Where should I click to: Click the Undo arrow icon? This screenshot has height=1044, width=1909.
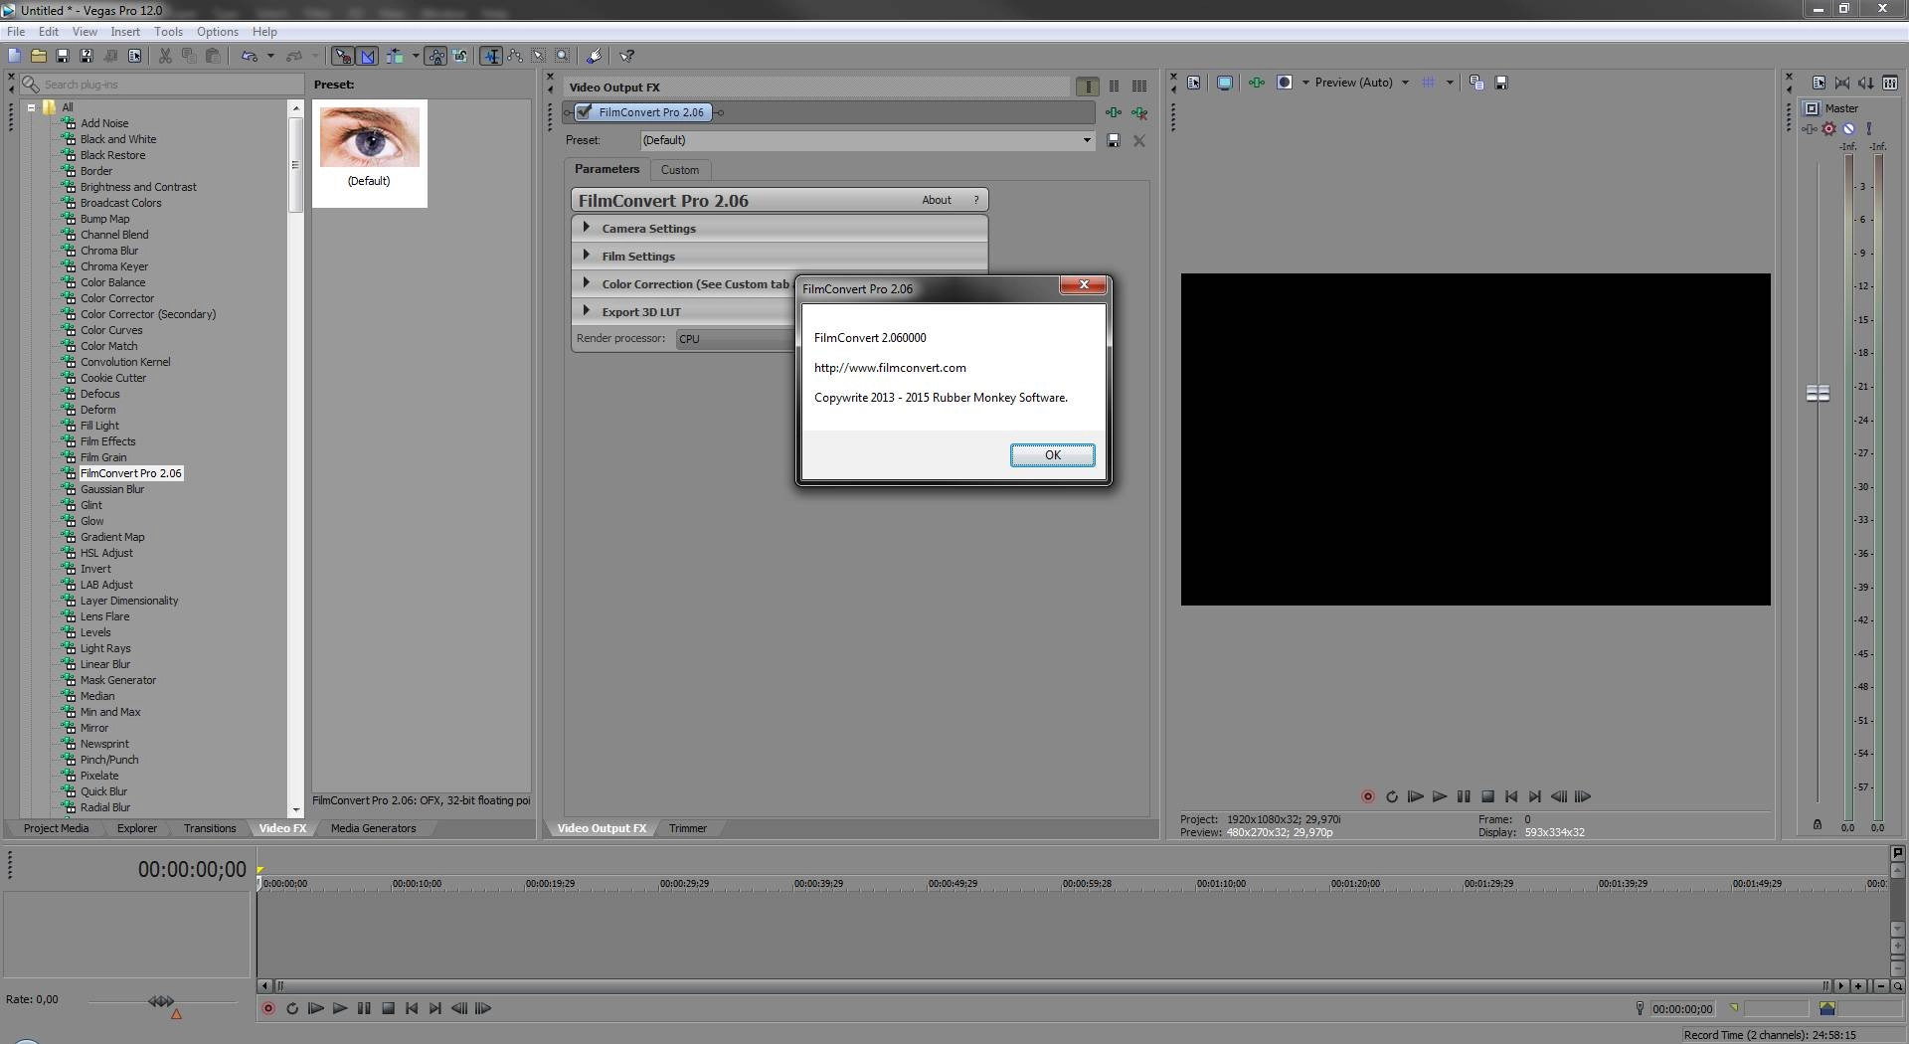(x=249, y=57)
